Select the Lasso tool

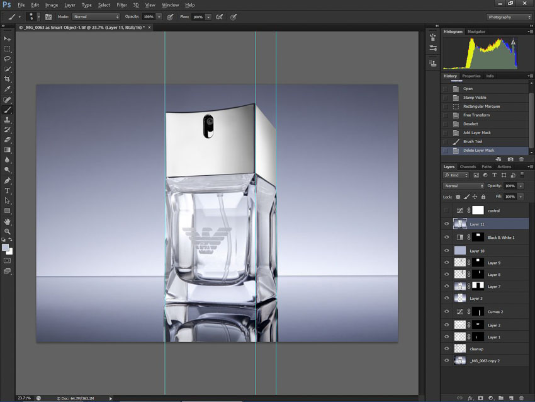tap(7, 59)
